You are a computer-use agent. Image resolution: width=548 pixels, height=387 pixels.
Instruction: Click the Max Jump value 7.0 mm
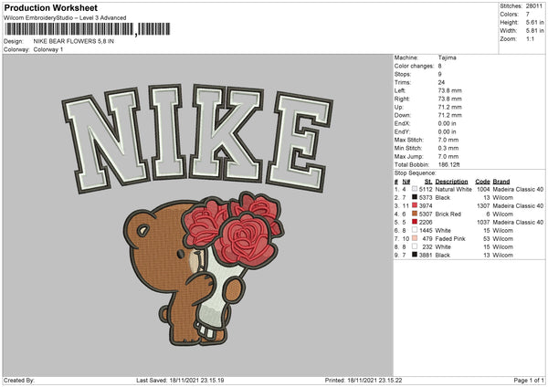[x=448, y=156]
